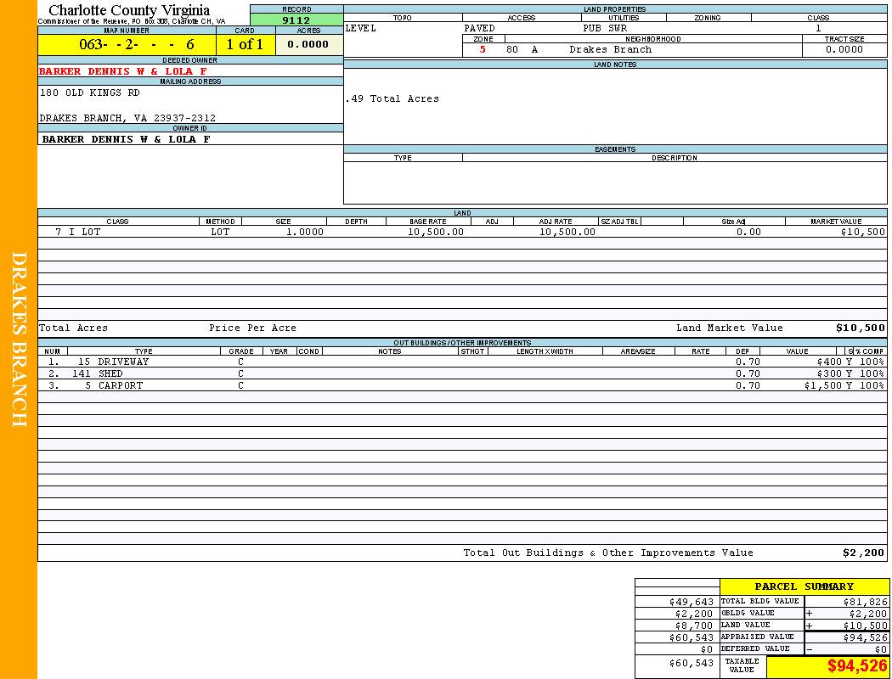
Task: Click the DRIVEWAY outbuilding row
Action: [x=122, y=362]
